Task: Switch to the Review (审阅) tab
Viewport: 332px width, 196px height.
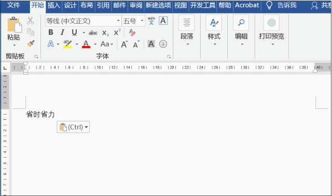Action: click(136, 5)
